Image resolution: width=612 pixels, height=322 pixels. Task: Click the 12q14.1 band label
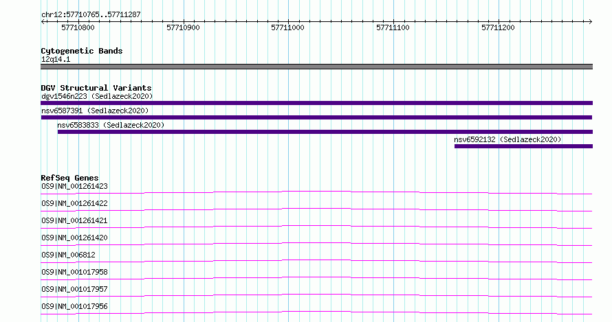[56, 59]
